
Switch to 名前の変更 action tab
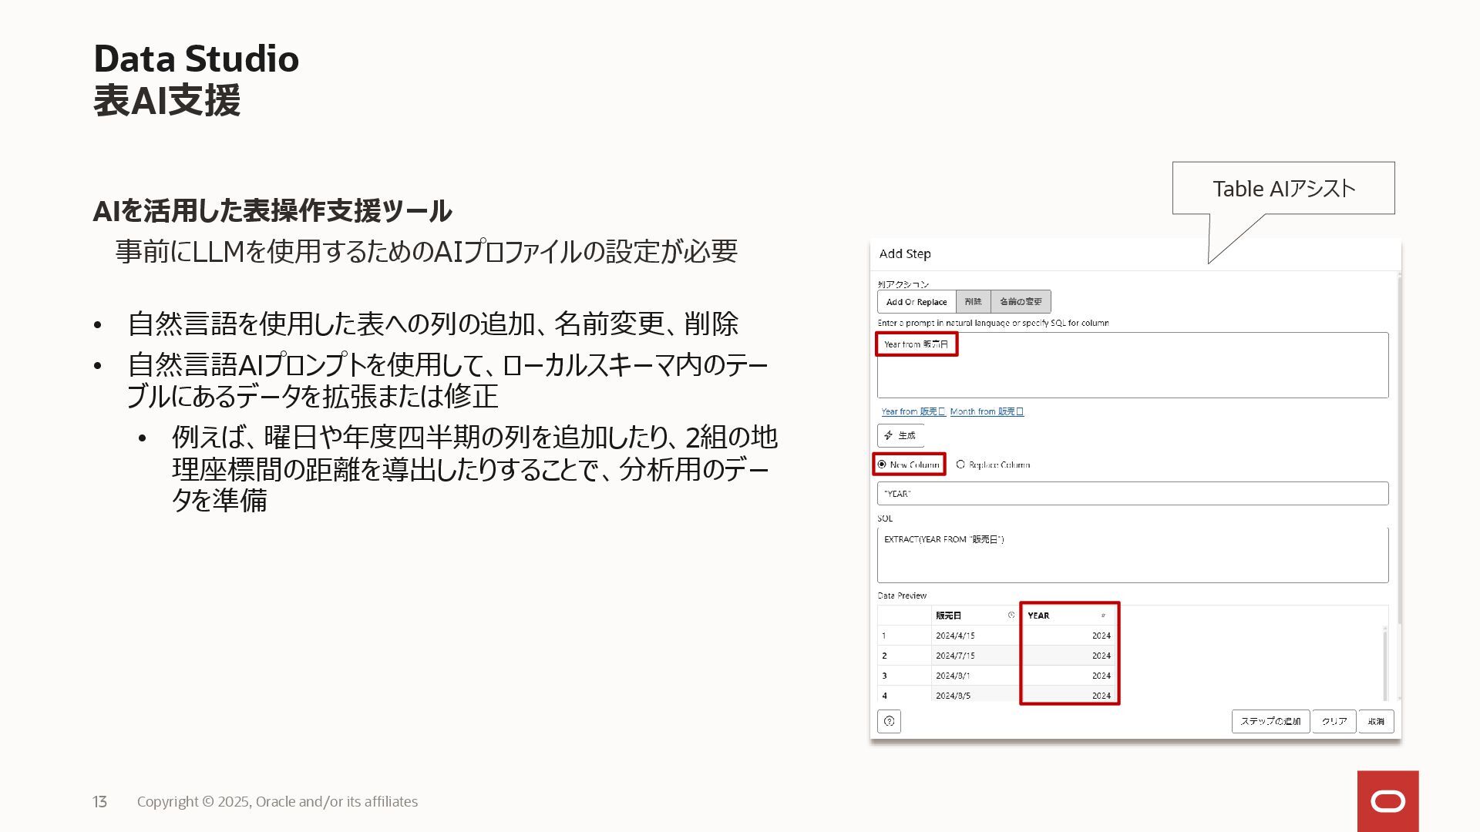(x=1021, y=302)
